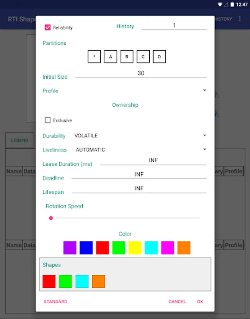Image resolution: width=250 pixels, height=319 pixels.
Task: Toggle the A partition box
Action: (111, 57)
